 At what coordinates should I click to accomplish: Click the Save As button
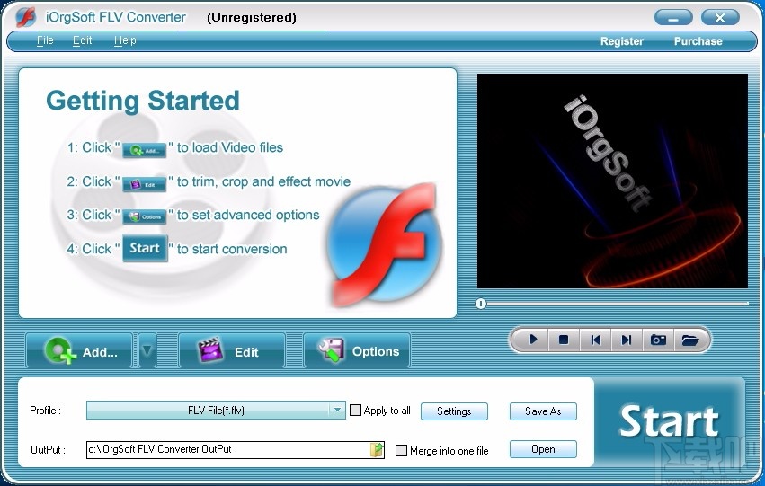[x=543, y=411]
